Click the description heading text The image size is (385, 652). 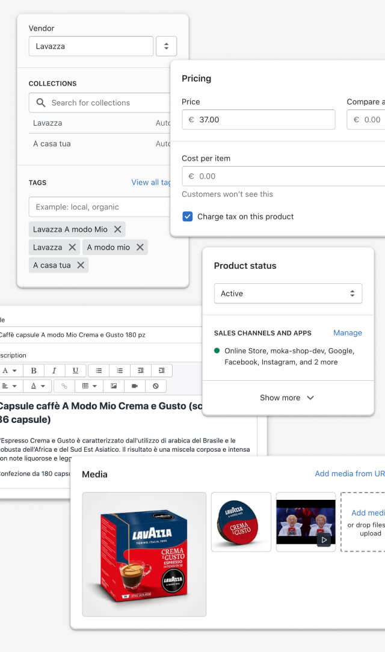[x=100, y=413]
